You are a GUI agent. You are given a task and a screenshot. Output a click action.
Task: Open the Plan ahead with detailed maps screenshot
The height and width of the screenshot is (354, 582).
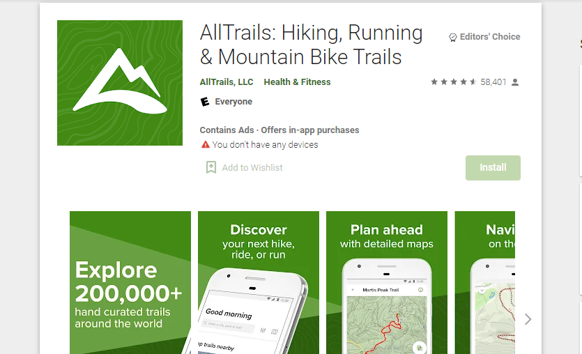coord(387,282)
